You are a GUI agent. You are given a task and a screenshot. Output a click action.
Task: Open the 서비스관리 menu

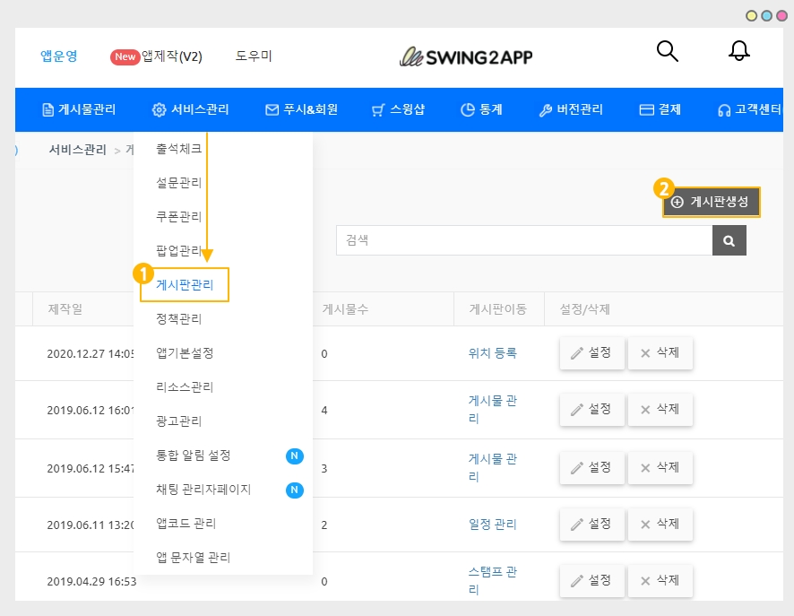click(190, 109)
